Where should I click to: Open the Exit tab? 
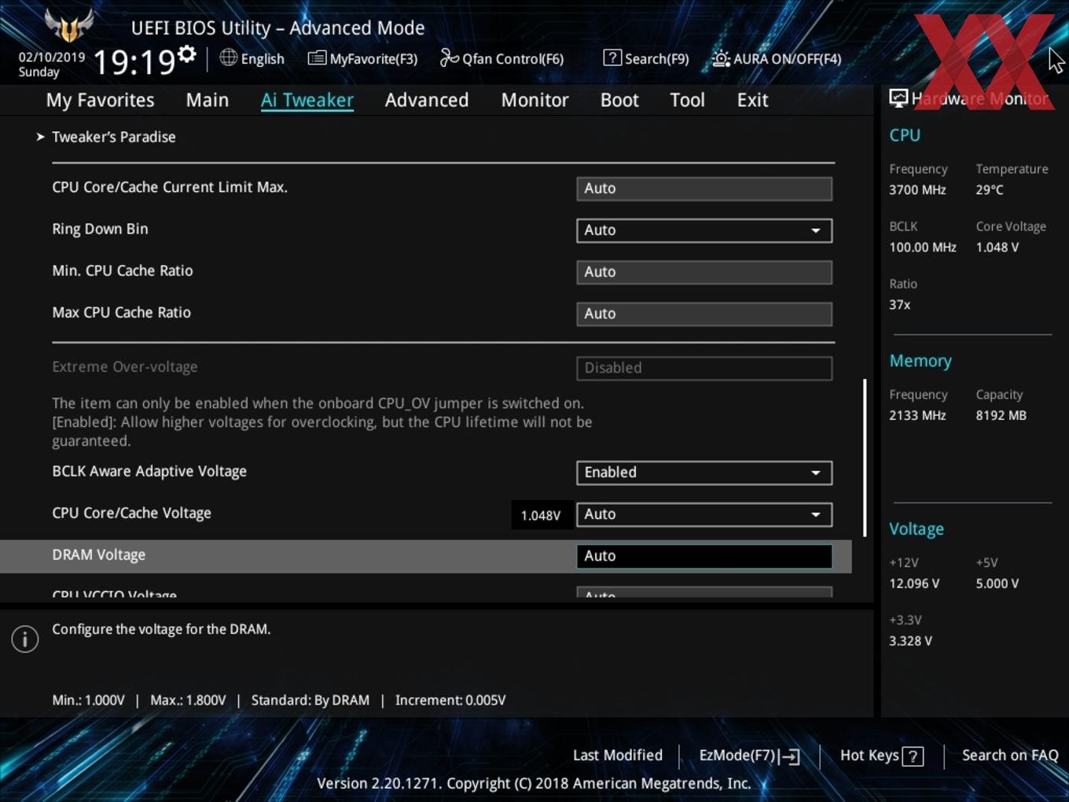752,100
